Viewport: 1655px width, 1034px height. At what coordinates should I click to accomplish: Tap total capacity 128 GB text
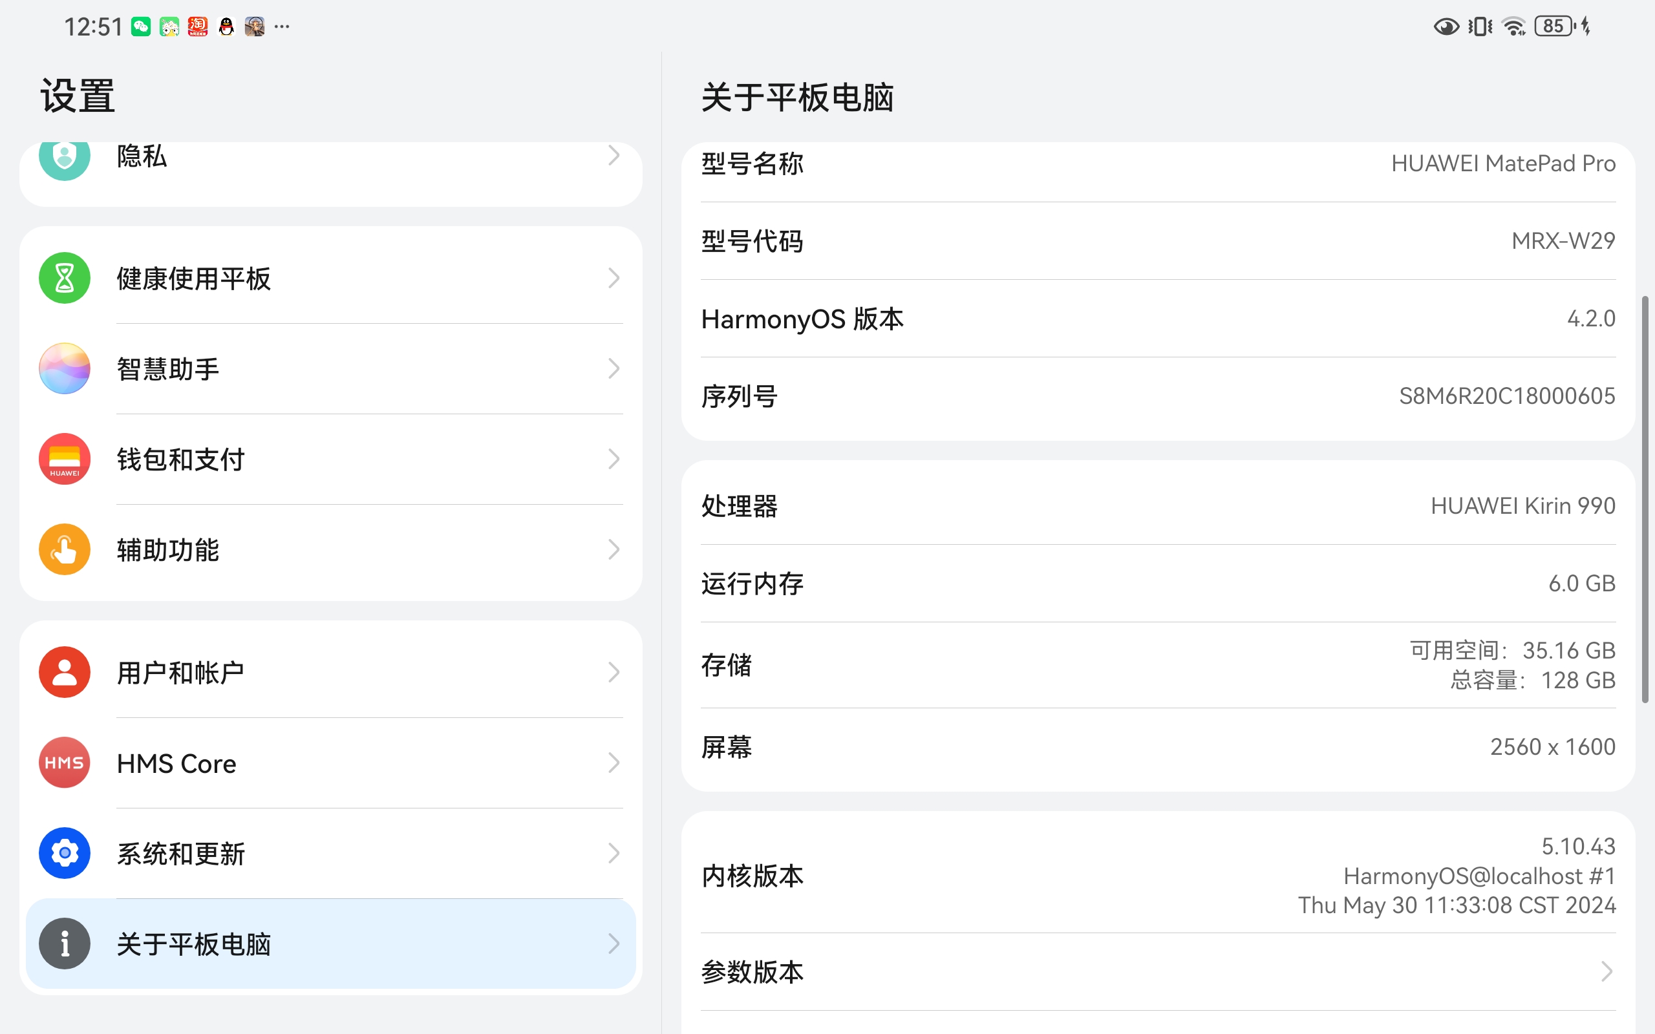point(1533,681)
